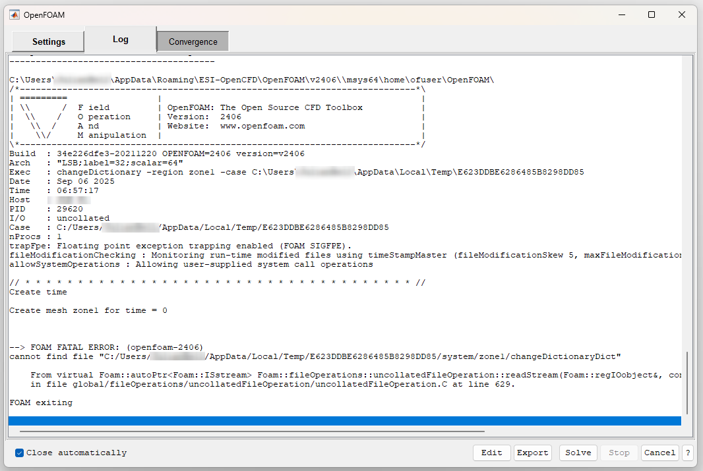Click the Export button

(x=532, y=453)
